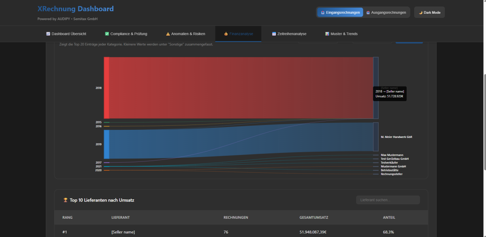This screenshot has height=237, width=486.
Task: Click the trophy icon beside Top 10 Lieferanten
Action: click(x=66, y=200)
